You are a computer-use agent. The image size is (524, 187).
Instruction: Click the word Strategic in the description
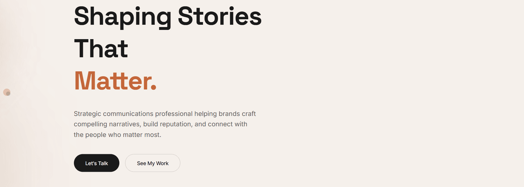[x=87, y=114]
